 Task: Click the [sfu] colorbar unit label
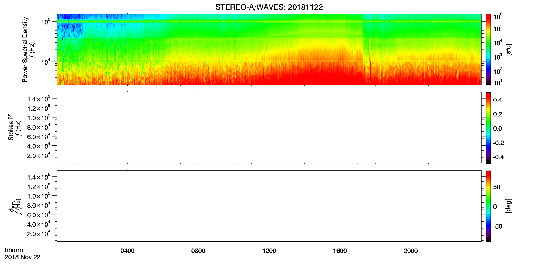508,50
